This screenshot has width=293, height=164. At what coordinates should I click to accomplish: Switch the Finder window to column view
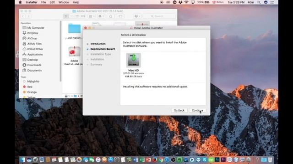click(x=77, y=16)
